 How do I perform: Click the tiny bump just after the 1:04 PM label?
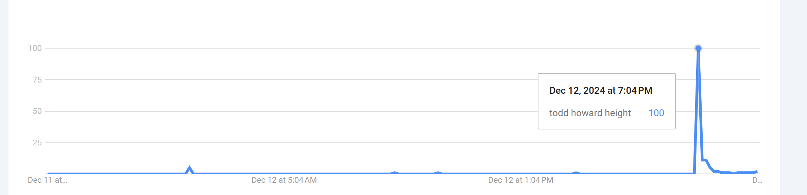coord(576,173)
